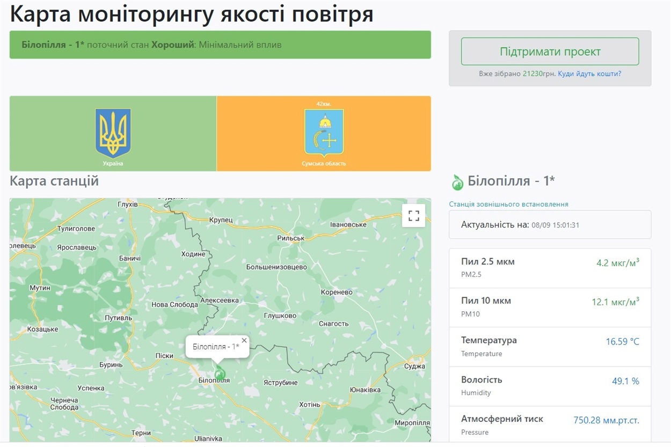Screen dimensions: 671x447
Task: Click the green leaf icon beside Білопілля - 1*
Action: point(457,182)
